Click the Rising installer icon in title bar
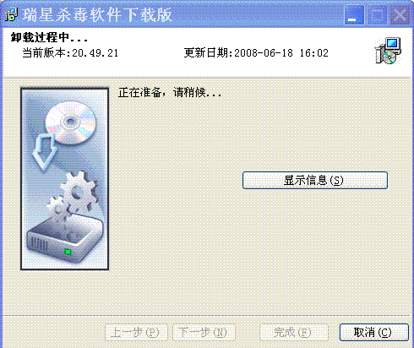Viewport: 414px width, 348px height. (x=11, y=14)
